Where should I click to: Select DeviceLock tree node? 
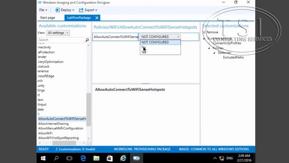(43, 67)
